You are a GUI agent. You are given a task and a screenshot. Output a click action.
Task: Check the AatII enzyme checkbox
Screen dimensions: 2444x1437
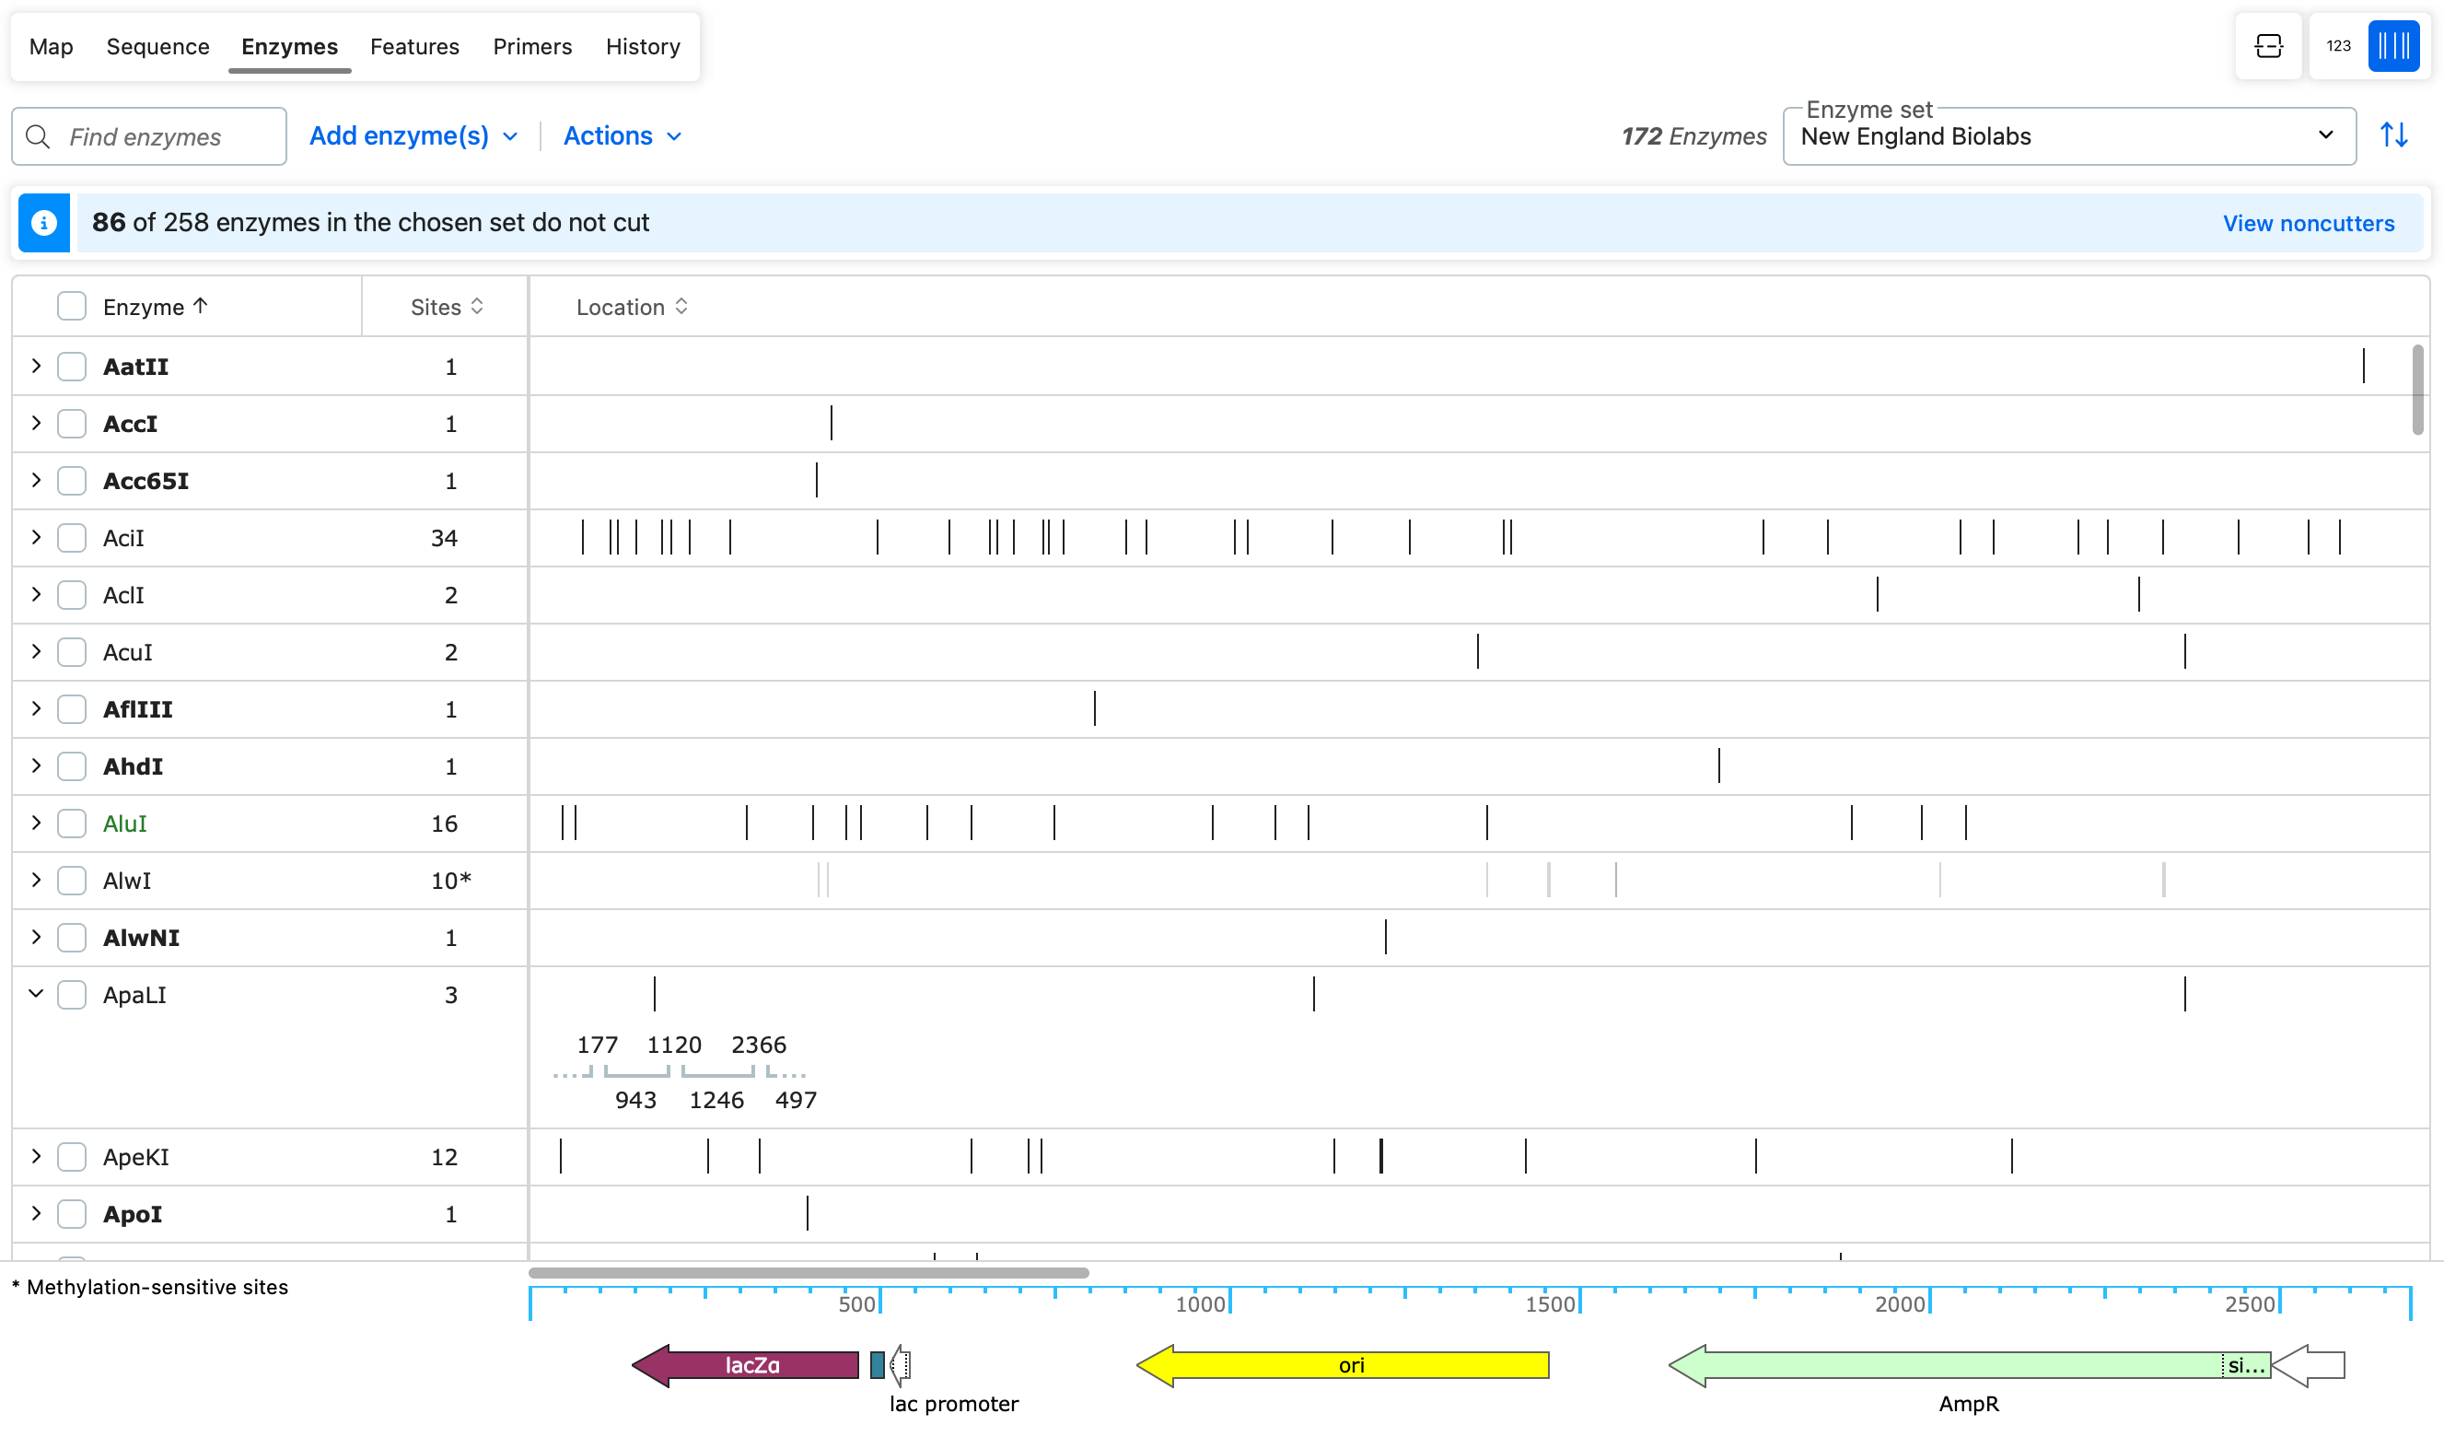72,367
